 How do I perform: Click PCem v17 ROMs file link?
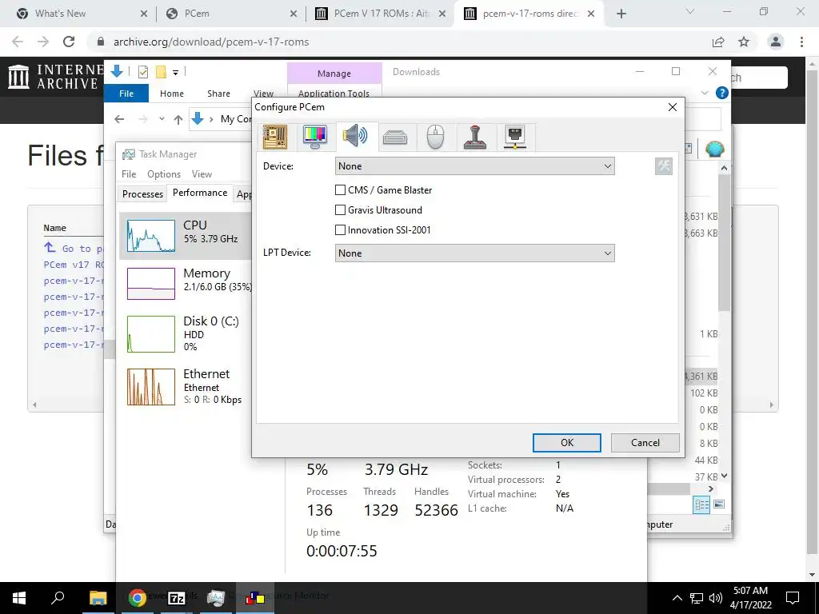(74, 264)
